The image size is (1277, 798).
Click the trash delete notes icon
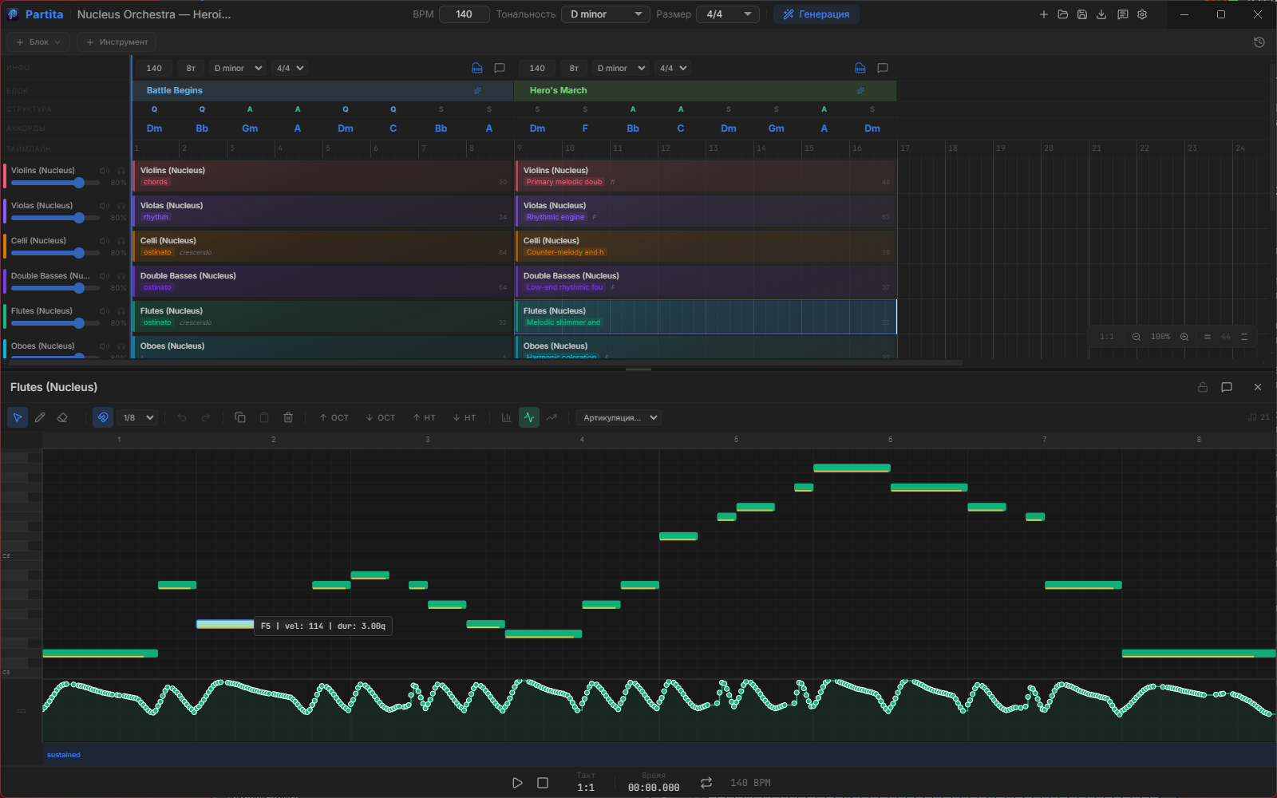click(x=288, y=417)
